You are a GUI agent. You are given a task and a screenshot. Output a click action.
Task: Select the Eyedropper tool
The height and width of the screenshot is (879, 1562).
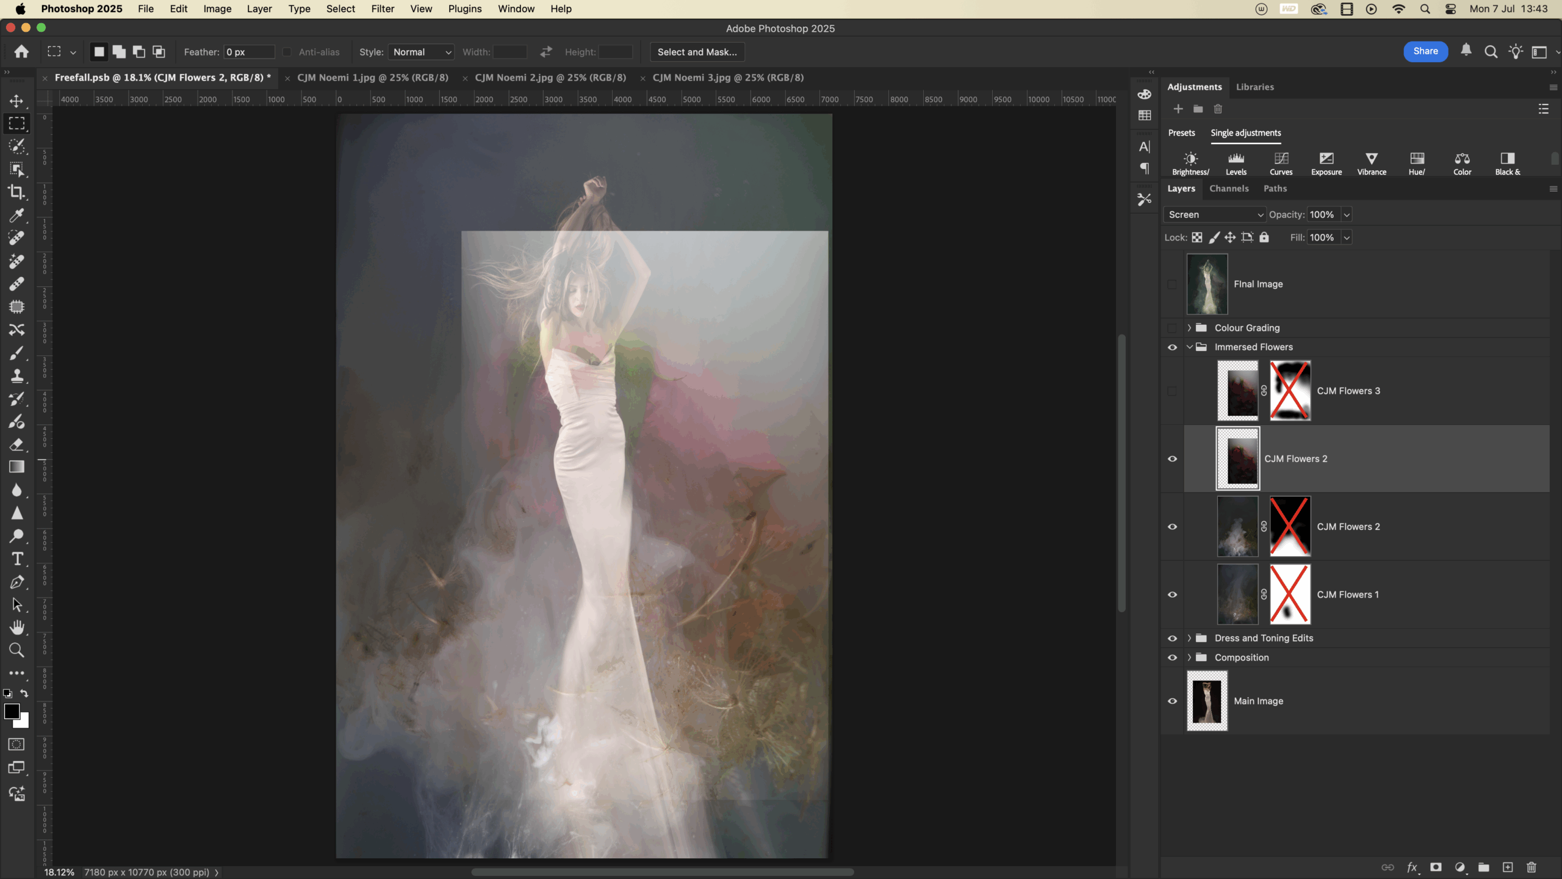click(x=16, y=215)
